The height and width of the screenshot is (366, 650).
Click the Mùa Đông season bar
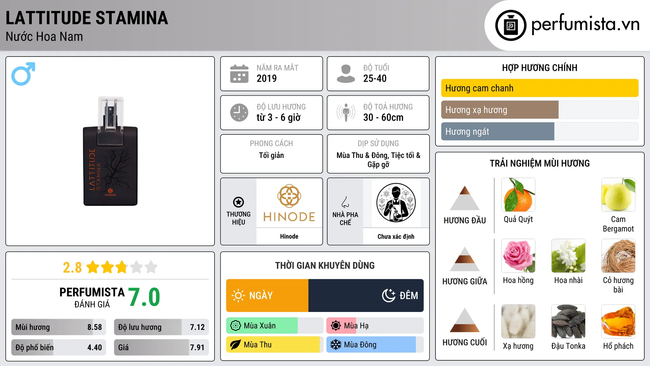coord(375,345)
